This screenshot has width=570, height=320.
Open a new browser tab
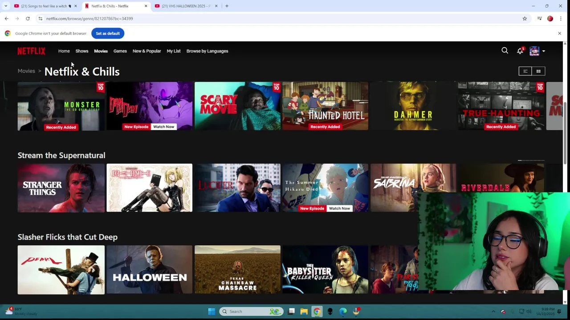(x=227, y=6)
